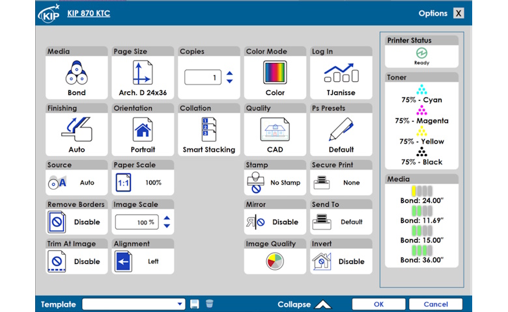Viewport: 508px width, 312px height.
Task: Click the Quality CAD drawing icon
Action: pos(275,129)
